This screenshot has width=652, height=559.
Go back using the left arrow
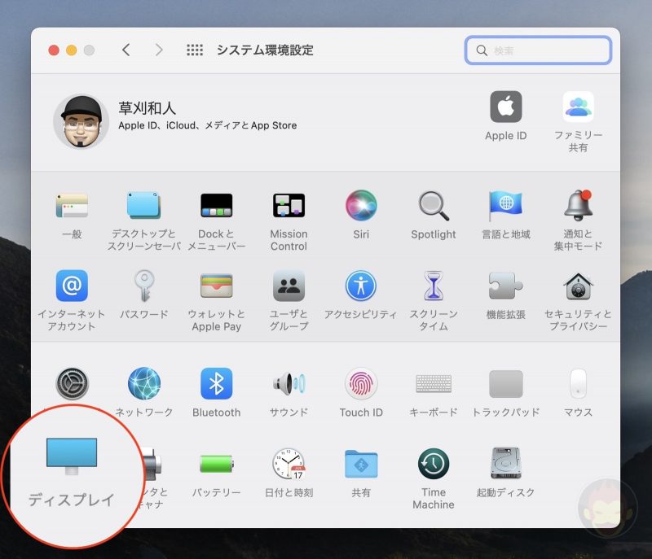click(126, 50)
